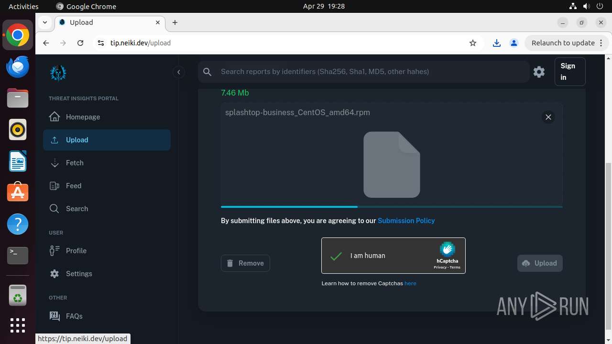Select the Upload browser tab
The height and width of the screenshot is (344, 612).
(x=110, y=22)
